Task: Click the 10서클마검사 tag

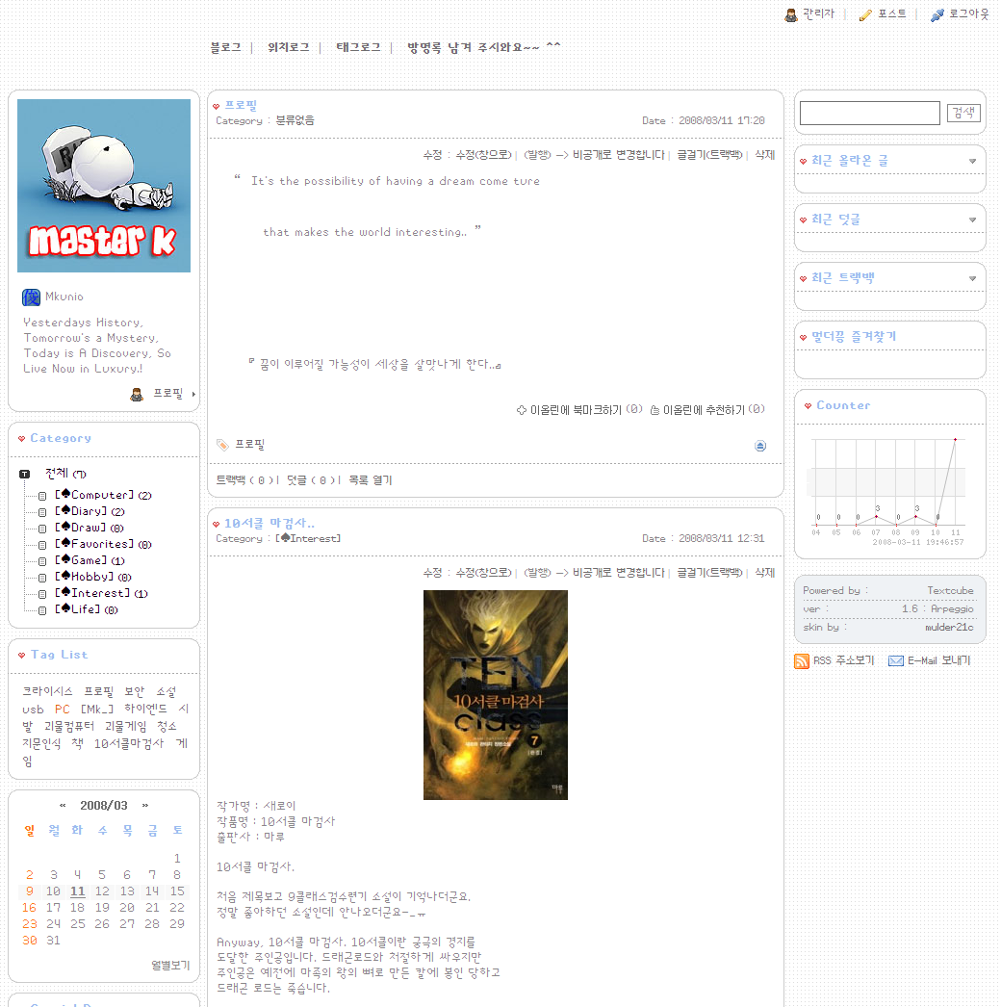Action: [129, 743]
